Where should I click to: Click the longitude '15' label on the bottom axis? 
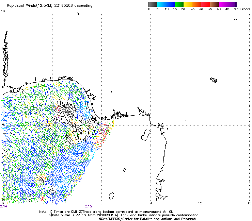tap(249, 203)
